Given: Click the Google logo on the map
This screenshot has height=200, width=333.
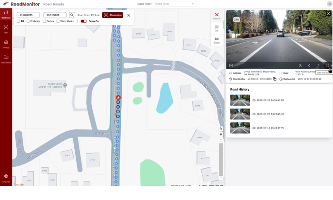Looking at the screenshot, I should 19,184.
